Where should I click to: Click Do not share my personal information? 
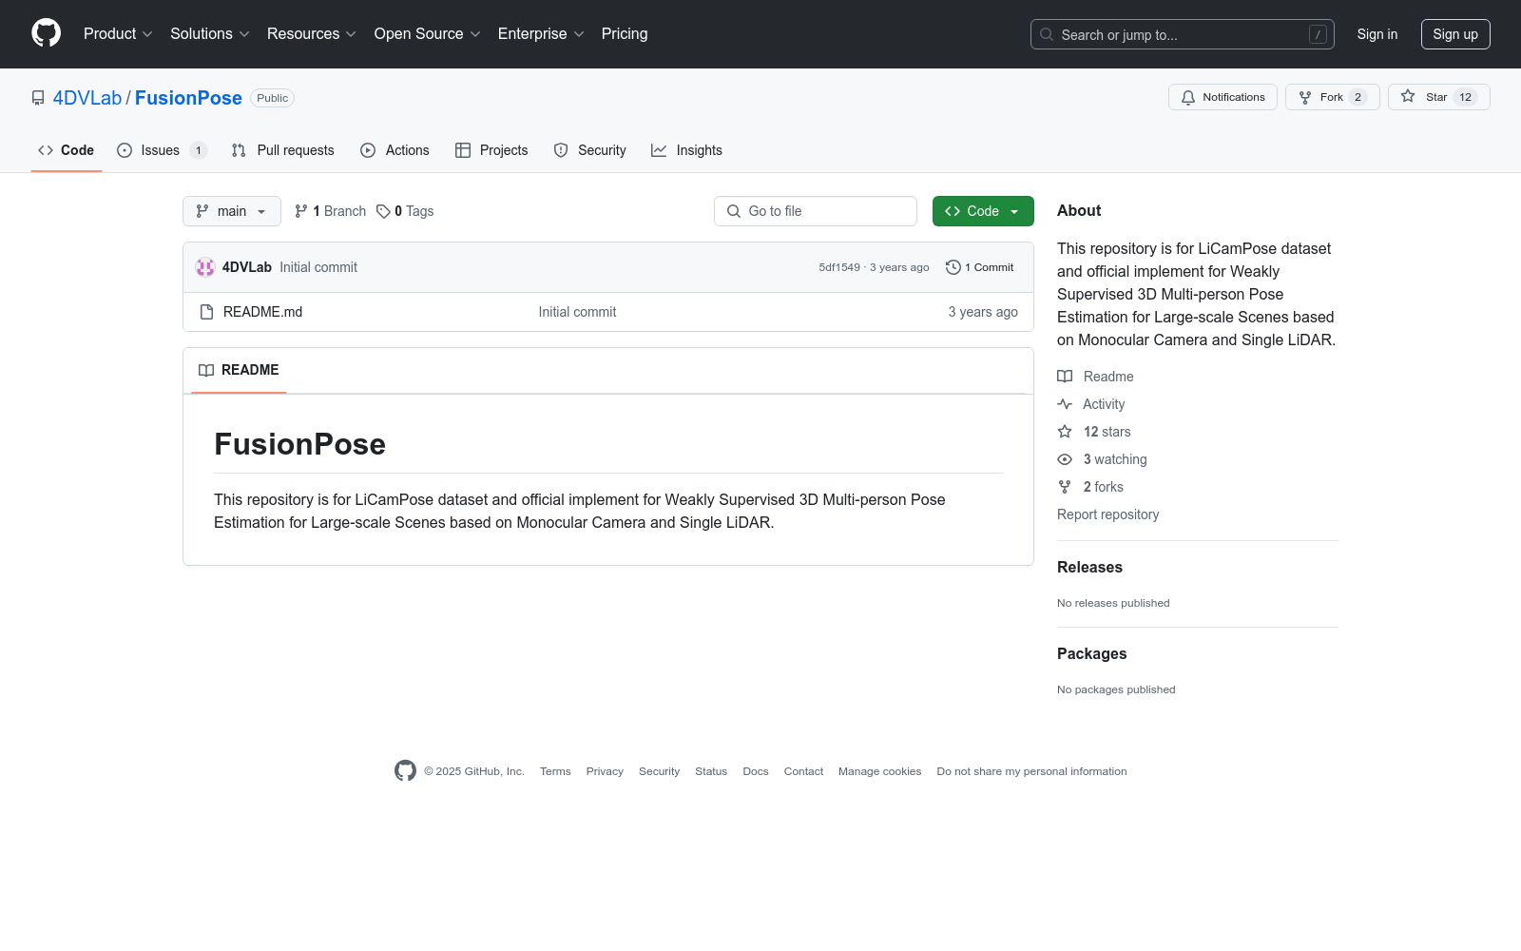click(1031, 771)
